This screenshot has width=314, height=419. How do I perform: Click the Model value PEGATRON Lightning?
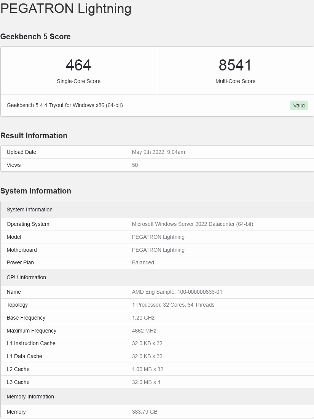click(158, 237)
